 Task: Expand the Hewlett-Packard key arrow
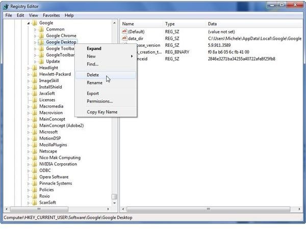[29, 75]
